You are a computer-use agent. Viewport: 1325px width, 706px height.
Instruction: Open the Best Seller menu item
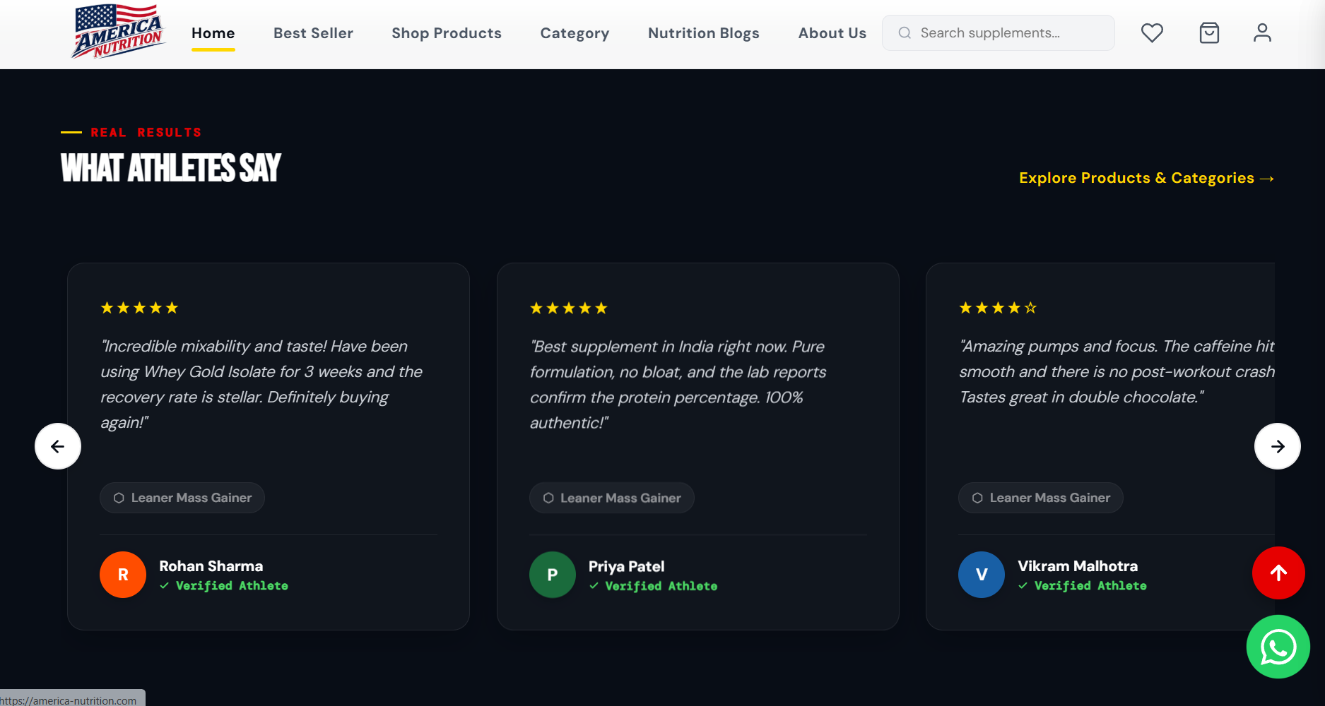[313, 33]
